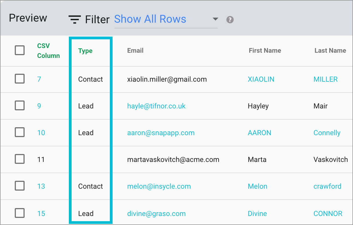Open the melon@insycle.com email link
Viewport: 353px width, 225px height.
(x=159, y=186)
